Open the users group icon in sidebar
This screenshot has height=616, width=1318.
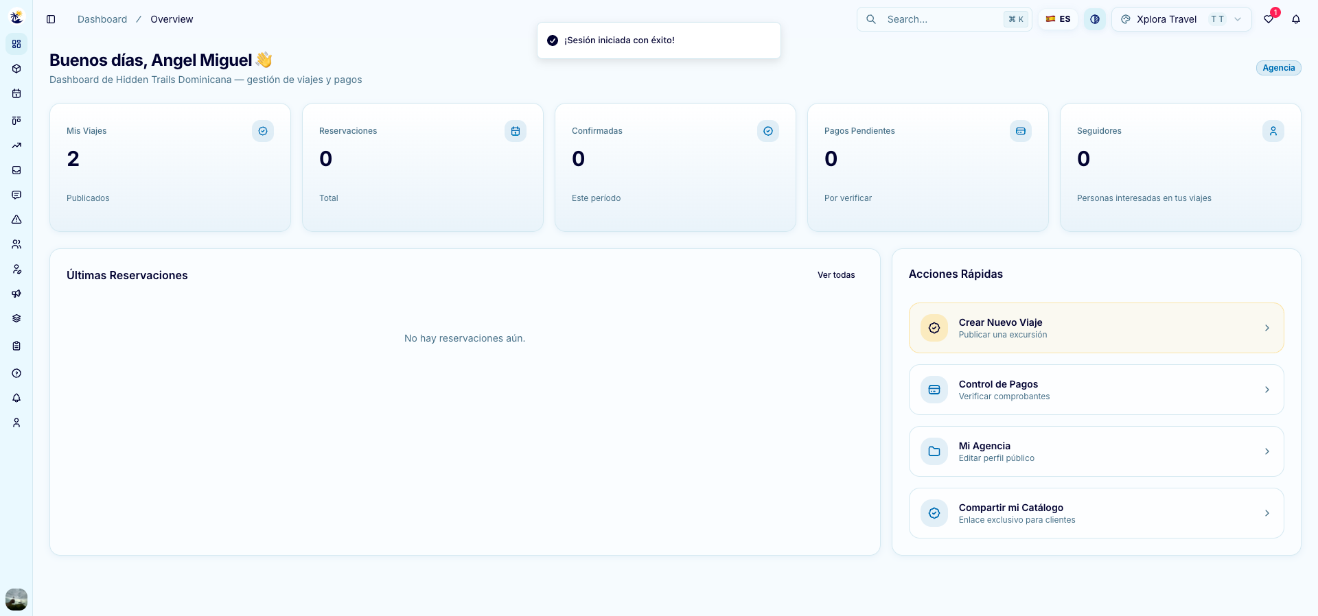[16, 244]
